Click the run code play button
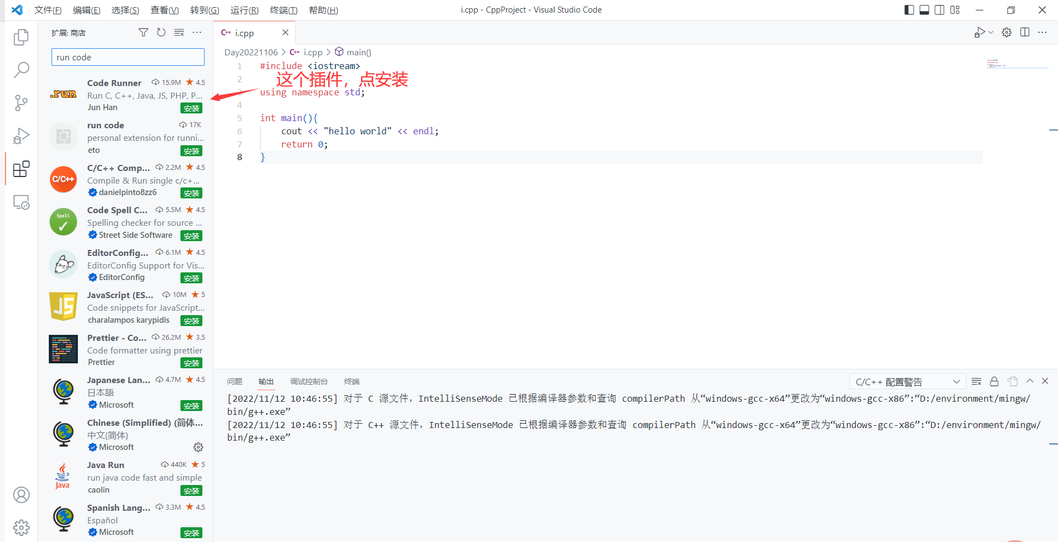This screenshot has width=1058, height=542. 980,32
